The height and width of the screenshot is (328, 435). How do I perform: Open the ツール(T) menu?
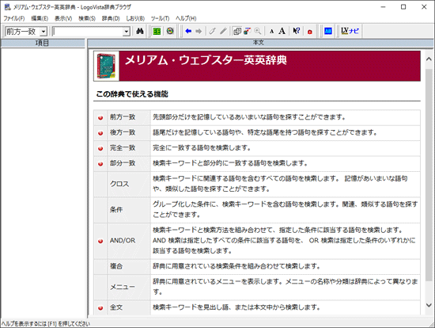click(160, 18)
